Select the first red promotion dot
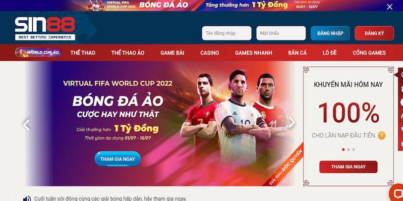Viewport: 403px width, 201px height. point(343,150)
